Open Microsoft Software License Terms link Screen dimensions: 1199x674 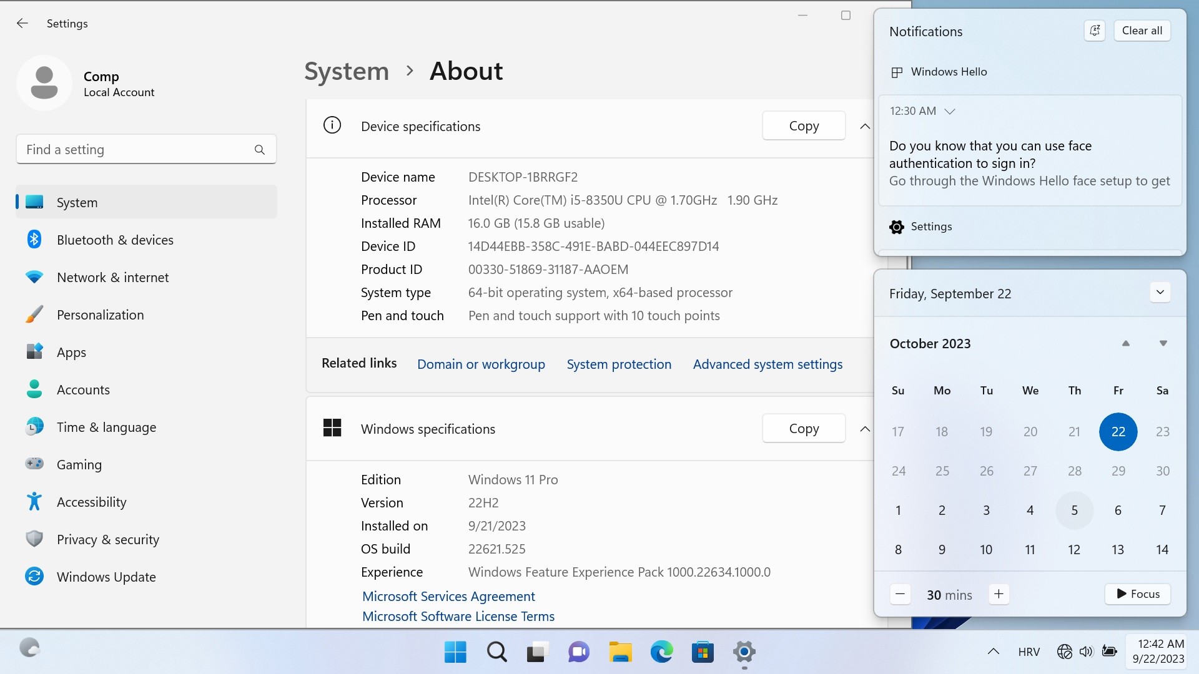point(458,616)
